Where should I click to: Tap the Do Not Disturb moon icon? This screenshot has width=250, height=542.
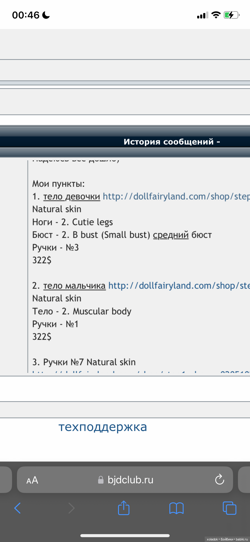coord(46,15)
